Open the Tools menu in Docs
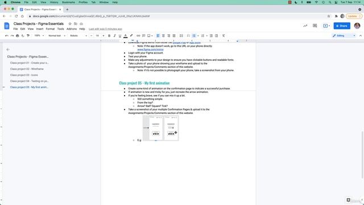The height and width of the screenshot is (205, 364). point(61,29)
